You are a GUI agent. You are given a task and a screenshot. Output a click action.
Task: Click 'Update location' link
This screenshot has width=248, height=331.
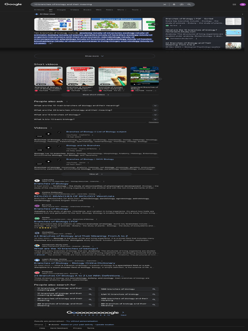point(105,325)
